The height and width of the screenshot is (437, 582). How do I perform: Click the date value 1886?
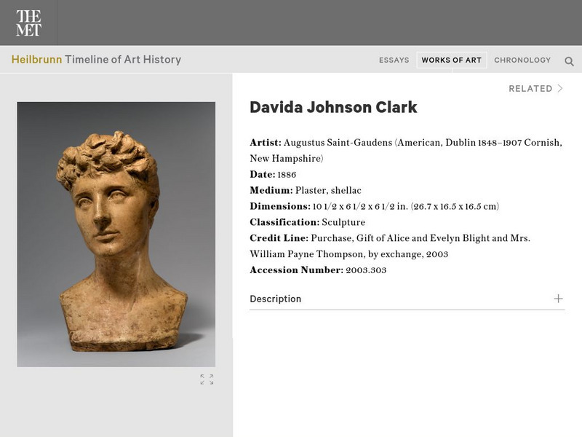click(x=287, y=175)
